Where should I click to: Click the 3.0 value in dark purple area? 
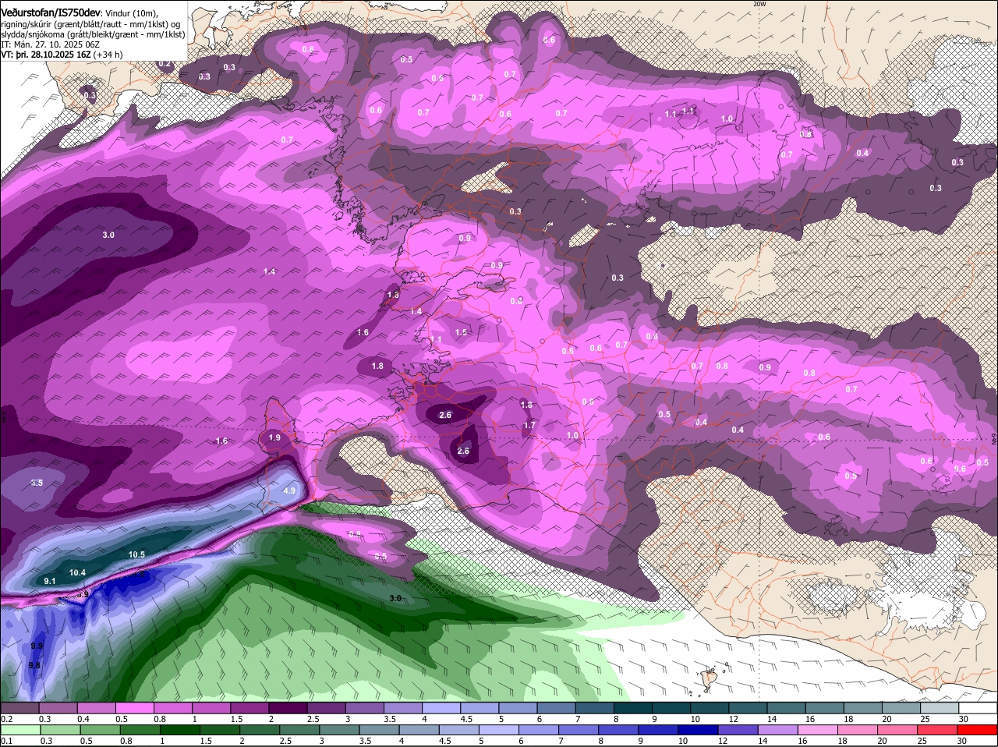point(108,235)
